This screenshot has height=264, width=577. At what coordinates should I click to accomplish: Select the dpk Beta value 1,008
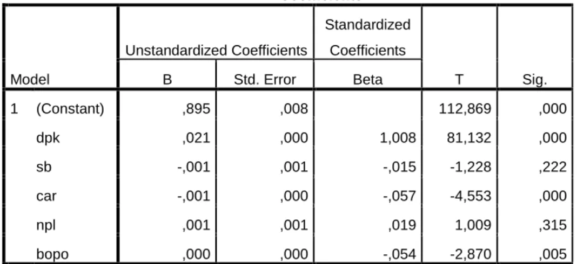pos(398,138)
